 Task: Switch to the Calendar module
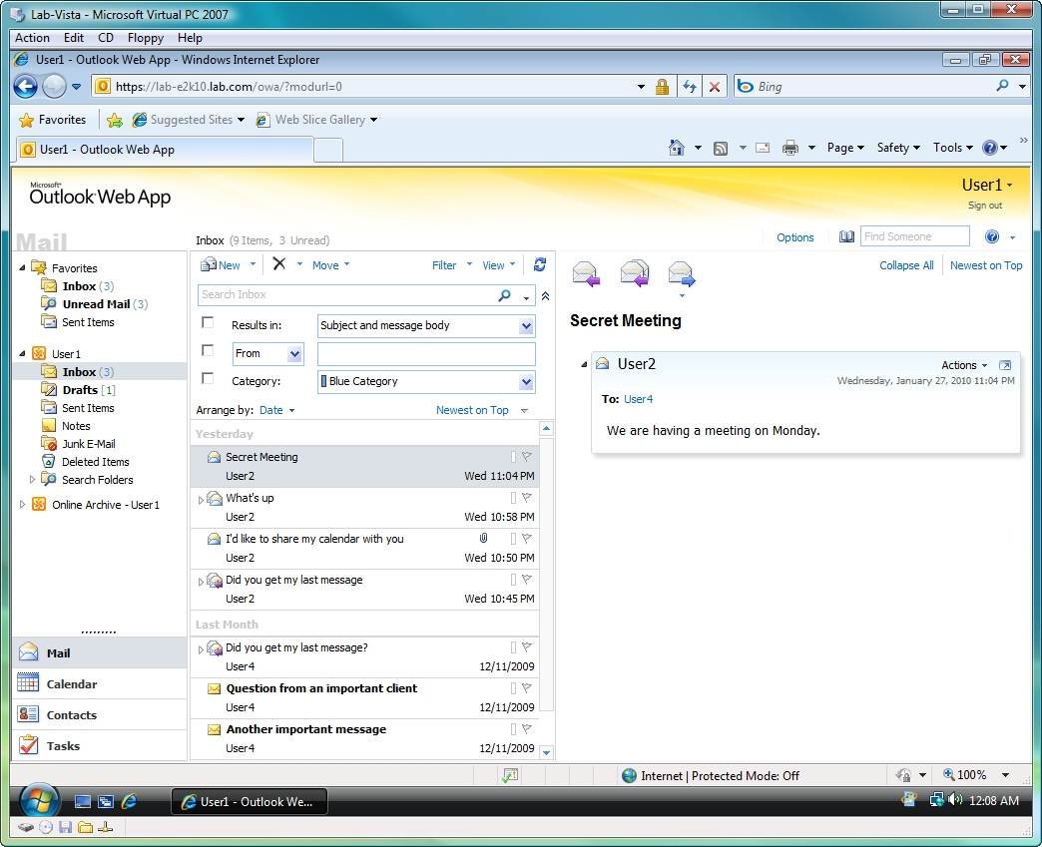coord(72,684)
